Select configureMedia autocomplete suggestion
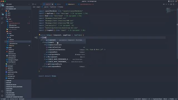The width and height of the screenshot is (178, 100). (66, 54)
